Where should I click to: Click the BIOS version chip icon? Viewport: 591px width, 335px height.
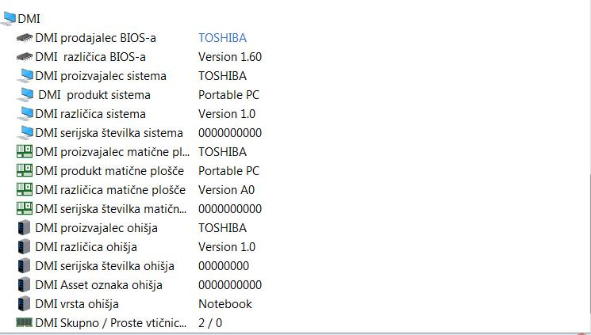[x=25, y=57]
